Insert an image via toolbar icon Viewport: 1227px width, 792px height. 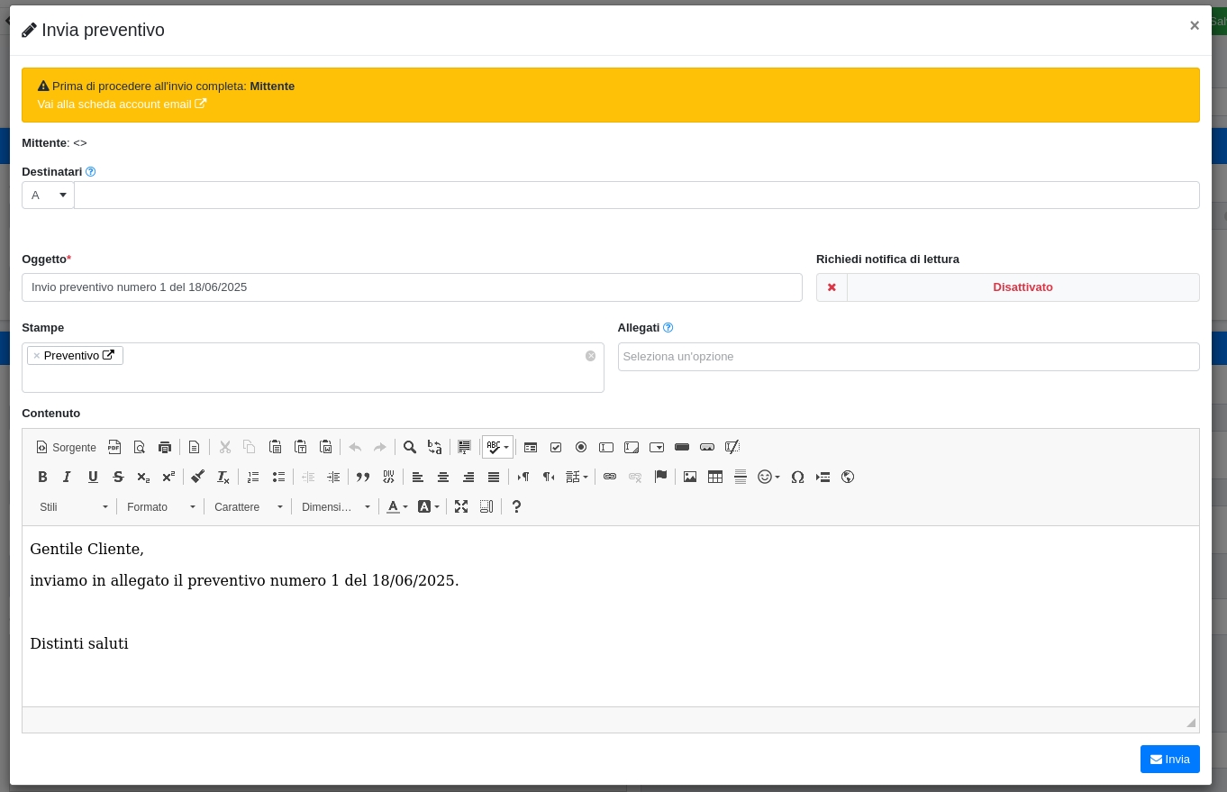[x=690, y=477]
